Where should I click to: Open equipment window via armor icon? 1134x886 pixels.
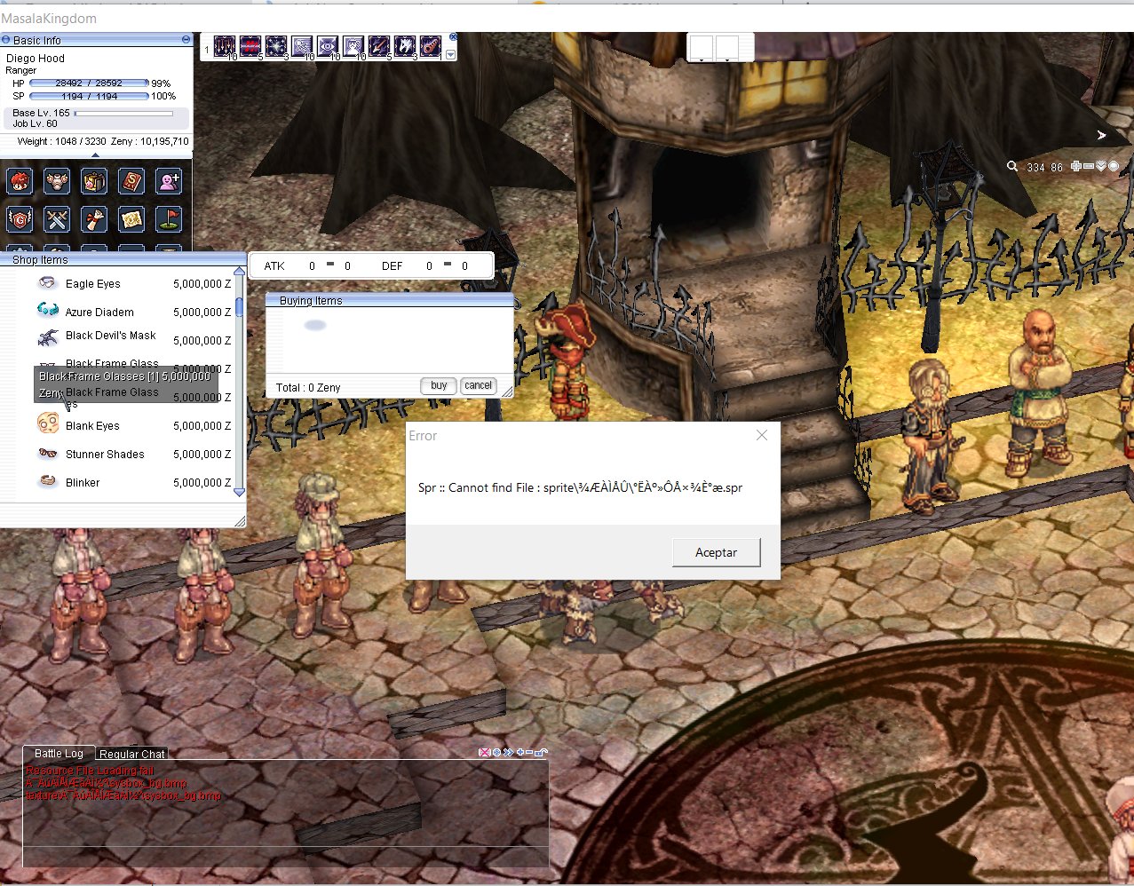pos(57,181)
